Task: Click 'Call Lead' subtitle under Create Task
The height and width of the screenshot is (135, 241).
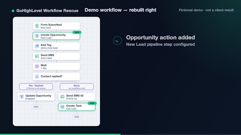Action: (x=71, y=109)
